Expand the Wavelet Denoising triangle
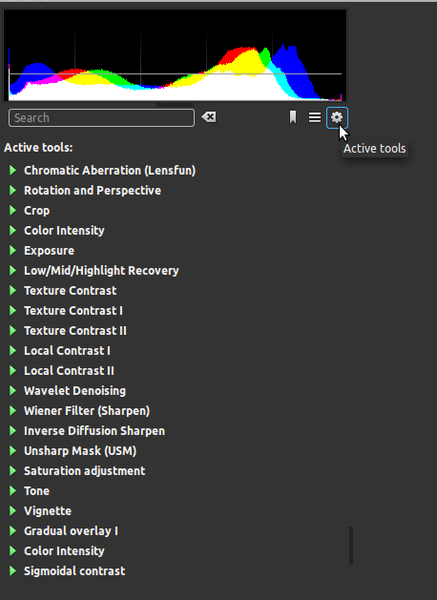437x600 pixels. pyautogui.click(x=12, y=391)
